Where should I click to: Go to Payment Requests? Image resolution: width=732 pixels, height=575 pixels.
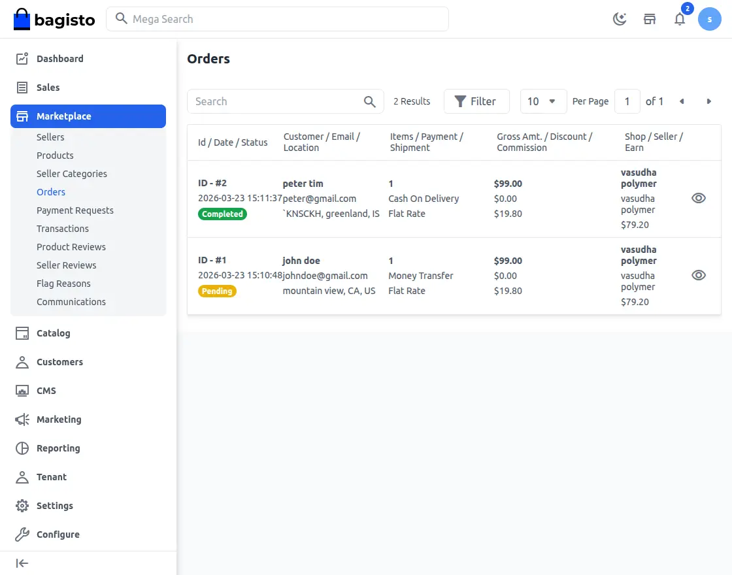click(75, 210)
